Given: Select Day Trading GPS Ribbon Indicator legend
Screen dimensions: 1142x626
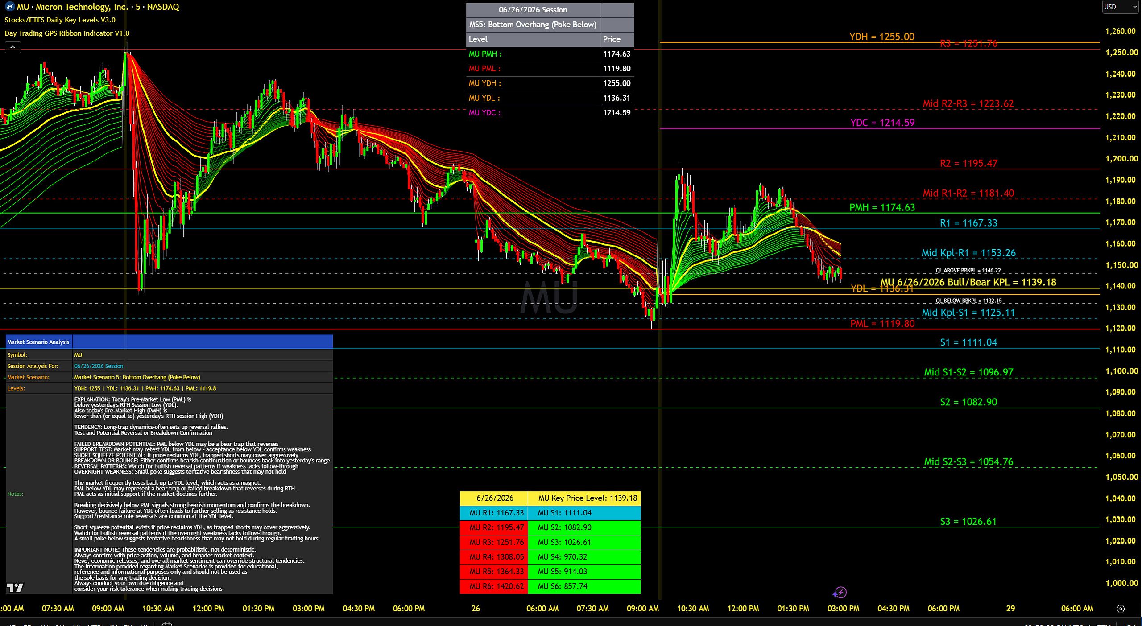Looking at the screenshot, I should pyautogui.click(x=67, y=33).
